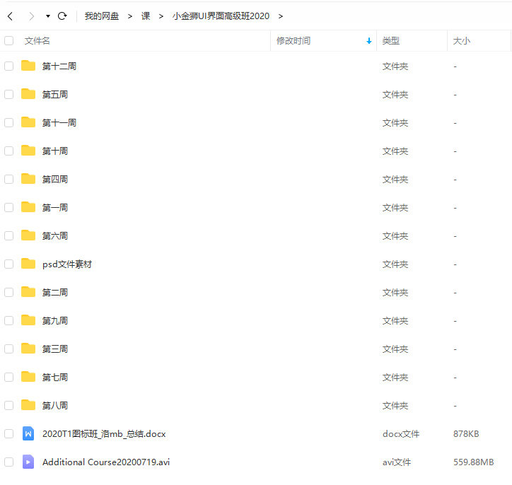Screen dimensions: 512x485
Task: Check the box for 第五周
Action: 8,94
